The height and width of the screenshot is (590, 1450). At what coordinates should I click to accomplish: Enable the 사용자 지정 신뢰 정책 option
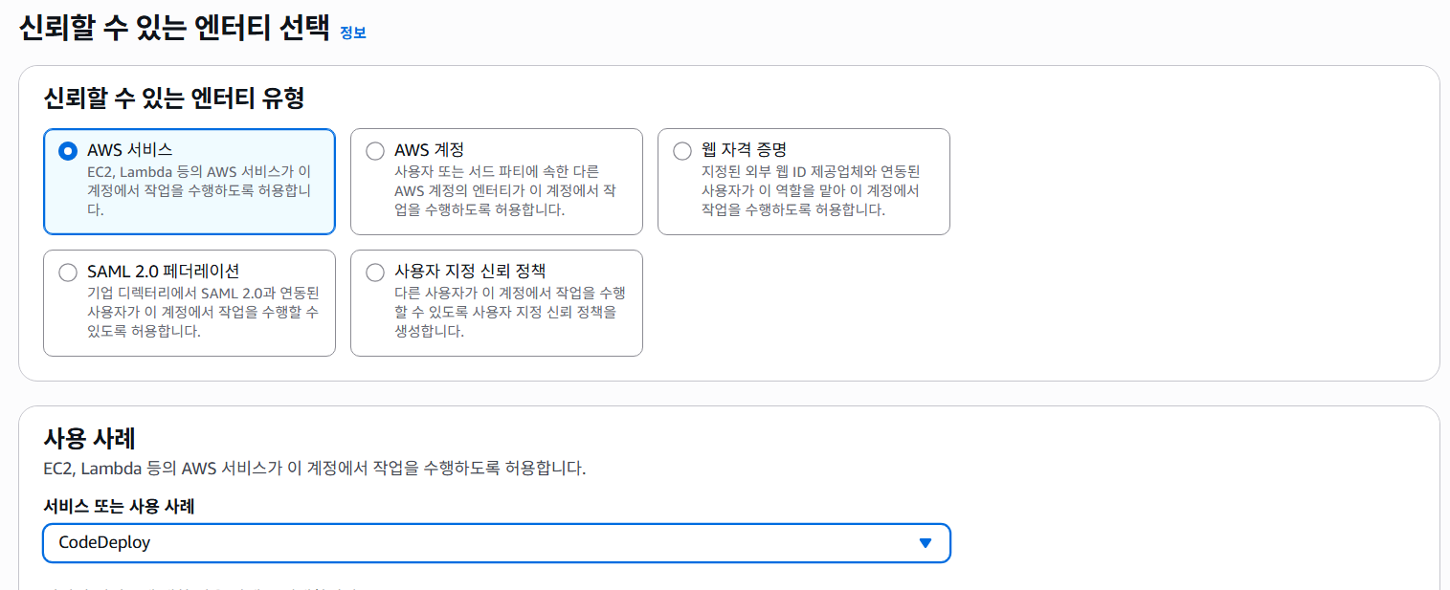375,272
